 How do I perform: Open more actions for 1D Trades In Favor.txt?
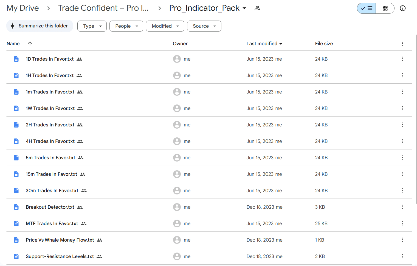pos(402,59)
